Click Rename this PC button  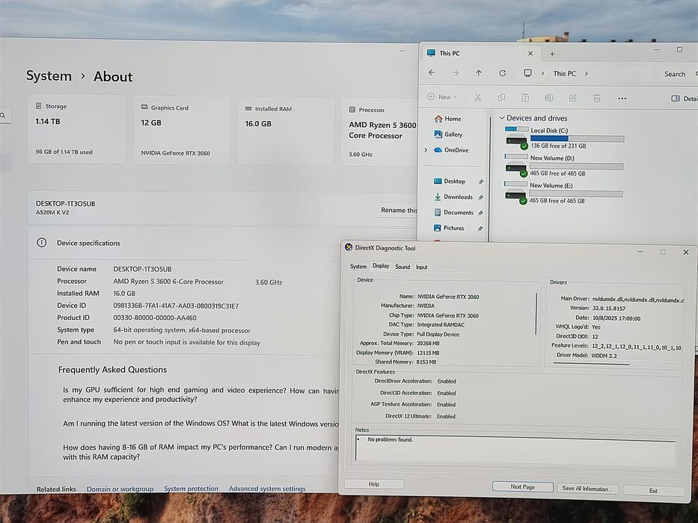(397, 210)
